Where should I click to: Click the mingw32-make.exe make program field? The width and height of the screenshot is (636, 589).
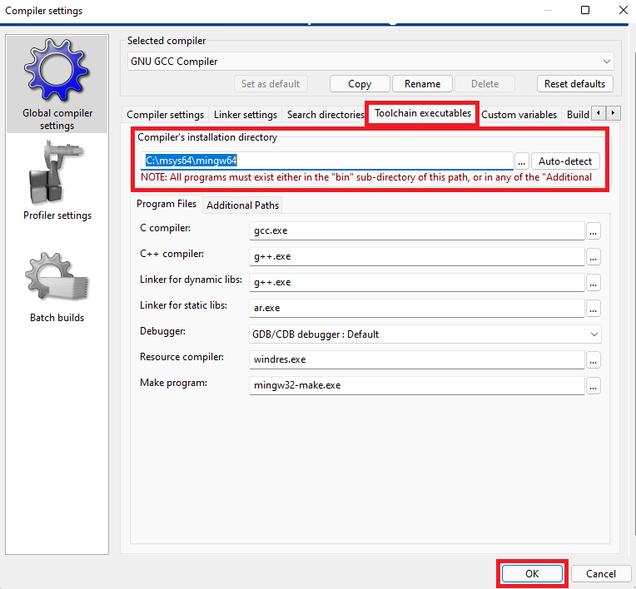[x=416, y=385]
